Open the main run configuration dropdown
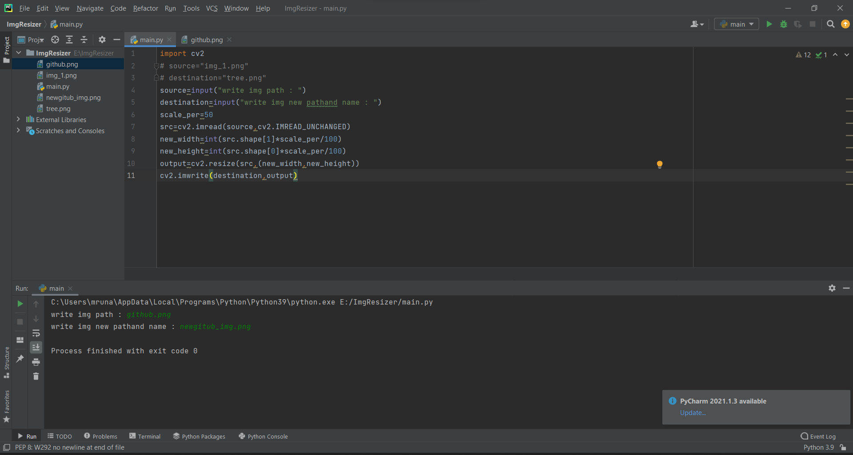Image resolution: width=853 pixels, height=455 pixels. [x=736, y=24]
